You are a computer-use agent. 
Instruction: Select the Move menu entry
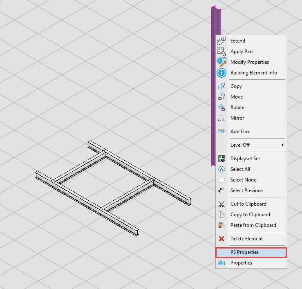tap(251, 97)
